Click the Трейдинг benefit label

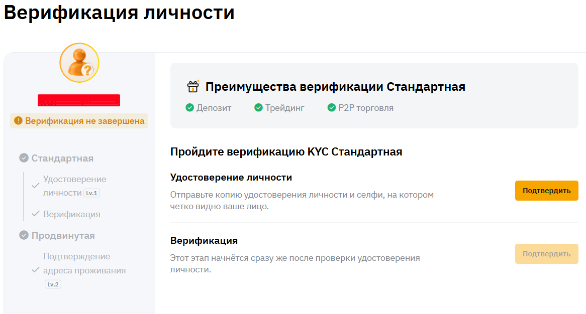tap(285, 108)
